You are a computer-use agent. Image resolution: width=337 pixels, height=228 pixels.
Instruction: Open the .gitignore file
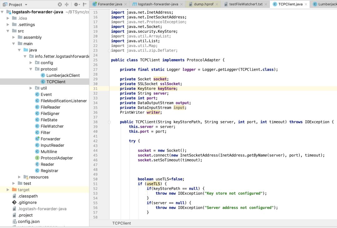pyautogui.click(x=27, y=202)
